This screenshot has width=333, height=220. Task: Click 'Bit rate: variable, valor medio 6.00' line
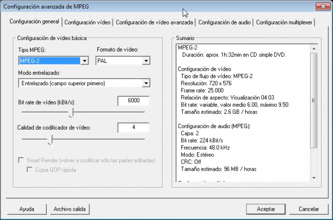235,105
